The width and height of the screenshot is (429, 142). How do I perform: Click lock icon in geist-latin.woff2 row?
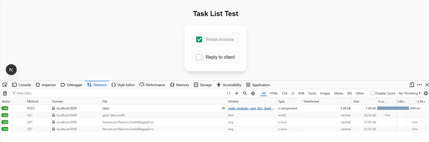pyautogui.click(x=53, y=115)
